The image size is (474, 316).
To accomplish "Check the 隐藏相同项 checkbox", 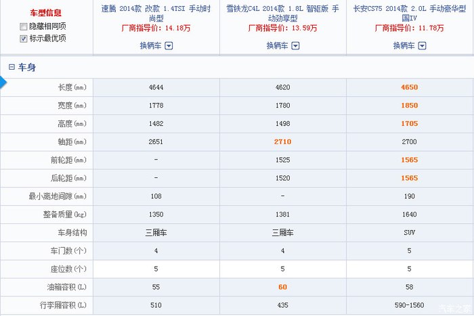I will 24,26.
